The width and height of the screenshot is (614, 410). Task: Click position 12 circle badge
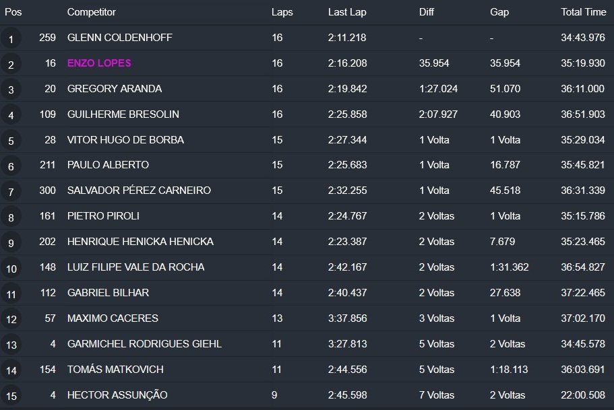[x=11, y=320]
